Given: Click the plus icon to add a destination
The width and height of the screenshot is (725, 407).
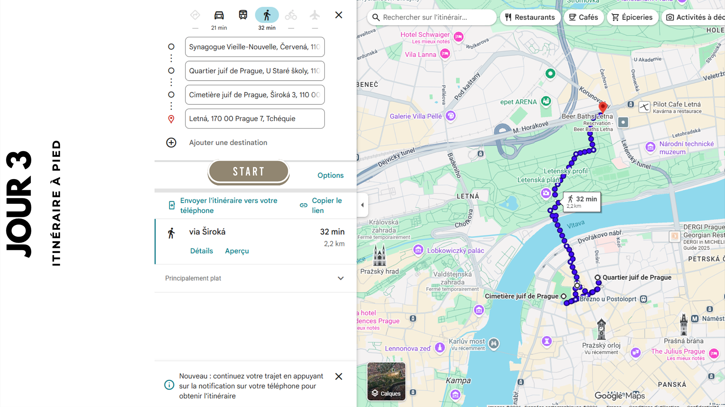Looking at the screenshot, I should 171,142.
